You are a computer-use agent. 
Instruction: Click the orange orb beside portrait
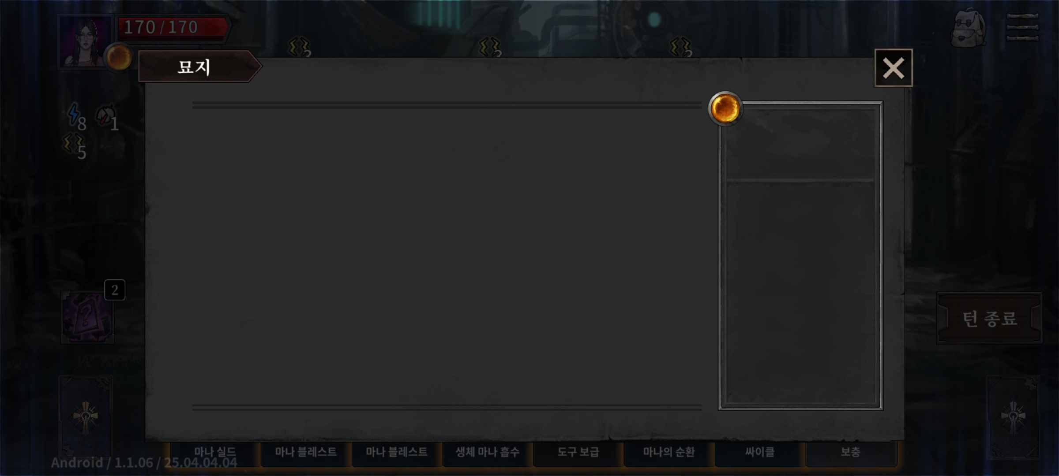118,57
